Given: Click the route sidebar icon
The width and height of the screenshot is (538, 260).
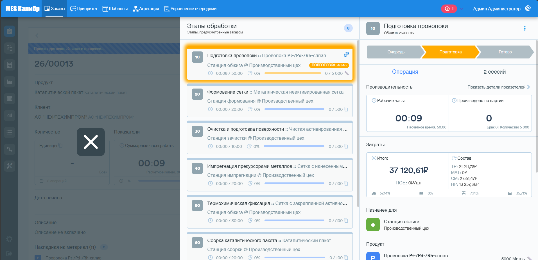Looking at the screenshot, I should point(10,149).
